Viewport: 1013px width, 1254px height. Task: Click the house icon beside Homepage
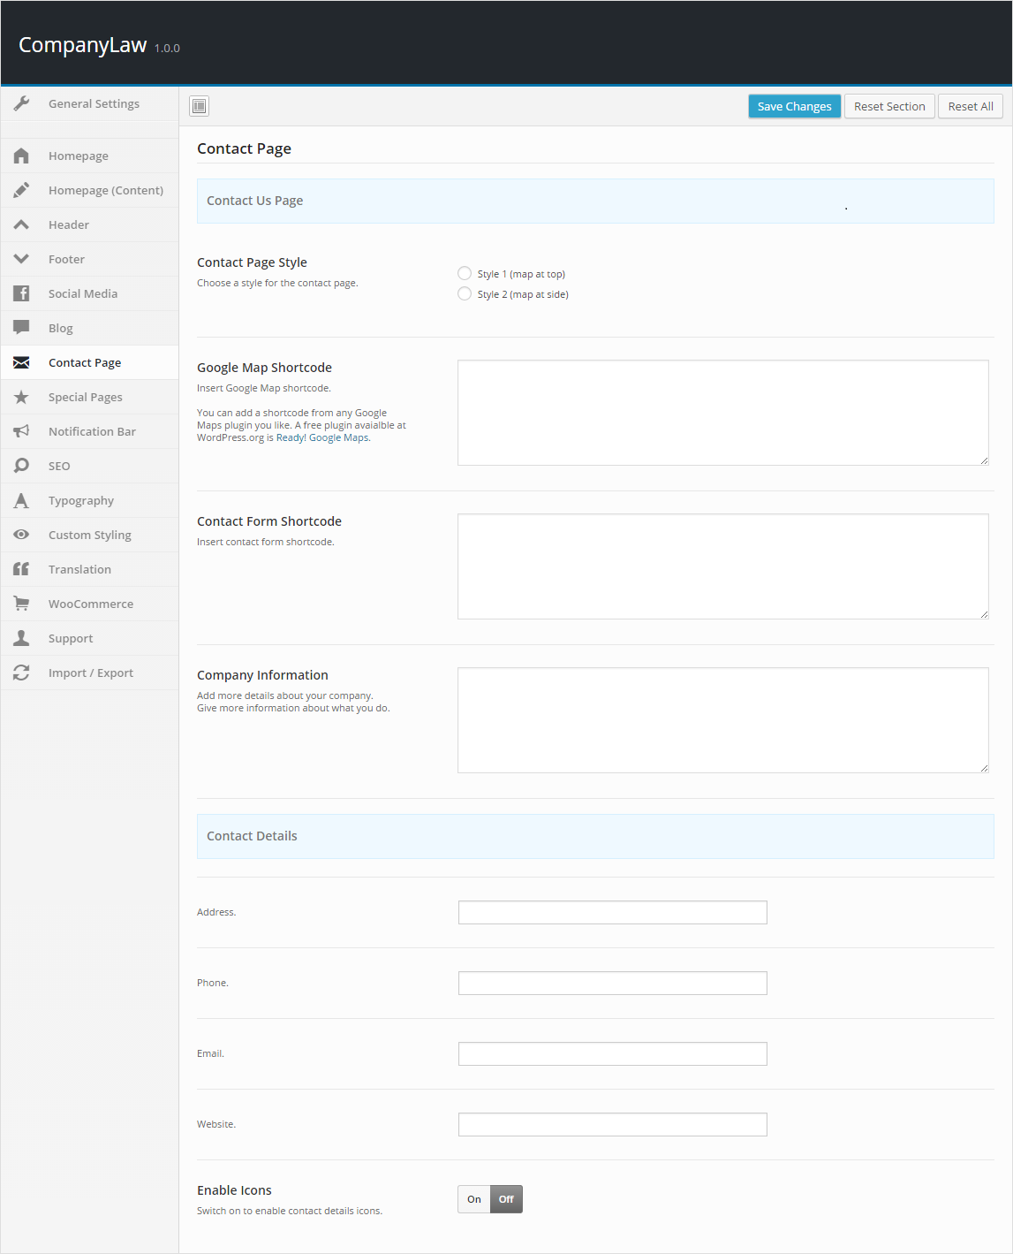click(22, 156)
